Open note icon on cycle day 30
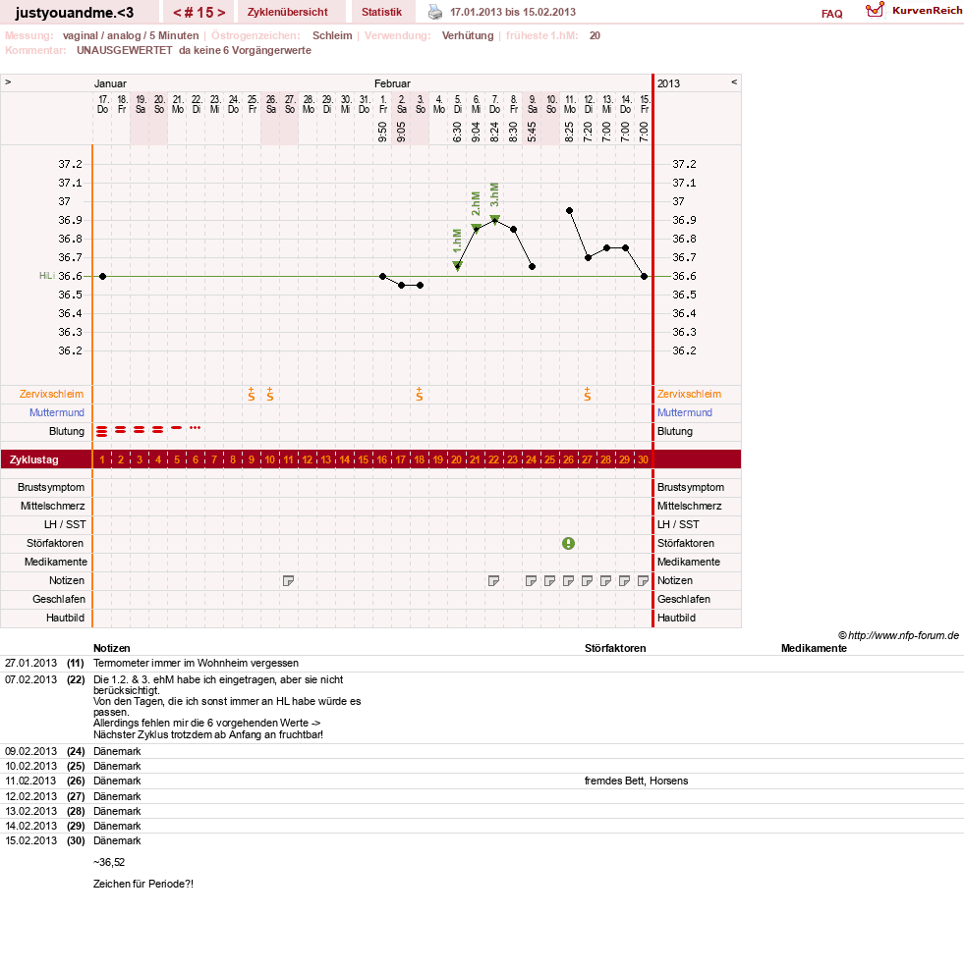Image resolution: width=964 pixels, height=970 pixels. click(643, 581)
